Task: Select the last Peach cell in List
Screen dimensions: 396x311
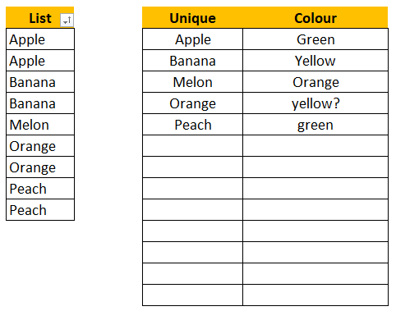Action: click(x=40, y=210)
